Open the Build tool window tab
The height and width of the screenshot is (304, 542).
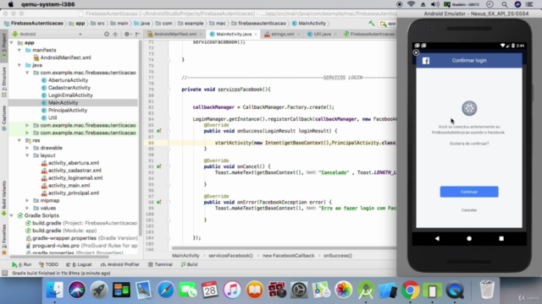[x=189, y=264]
